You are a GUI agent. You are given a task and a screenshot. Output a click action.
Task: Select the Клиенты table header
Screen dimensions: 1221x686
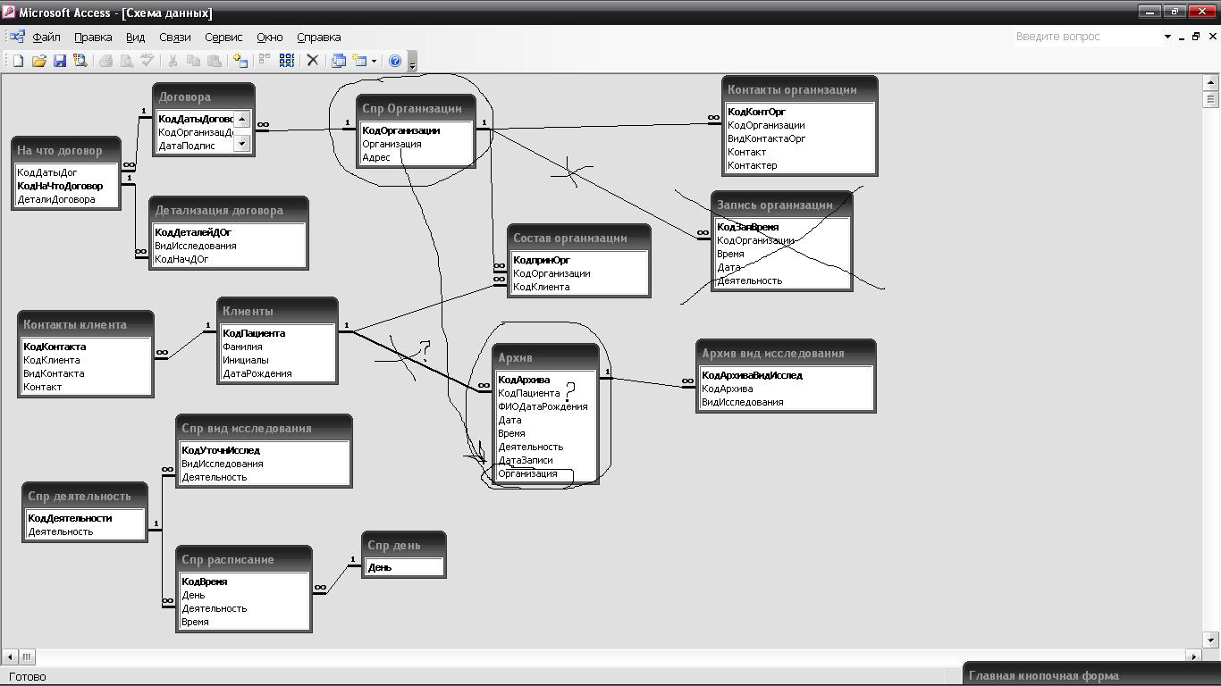pos(277,311)
